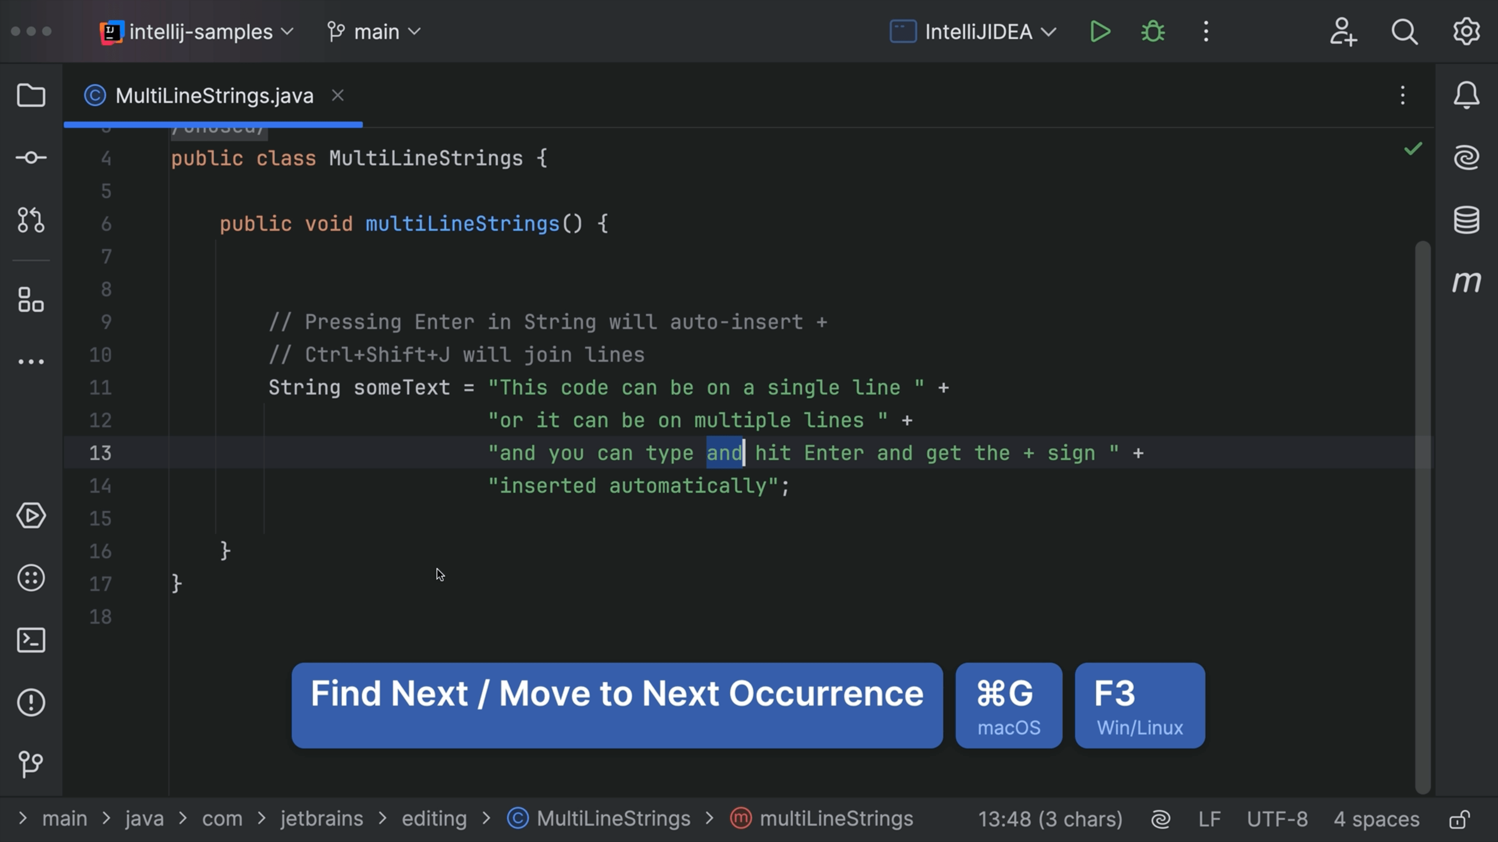
Task: Open the Terminal tool window
Action: (31, 640)
